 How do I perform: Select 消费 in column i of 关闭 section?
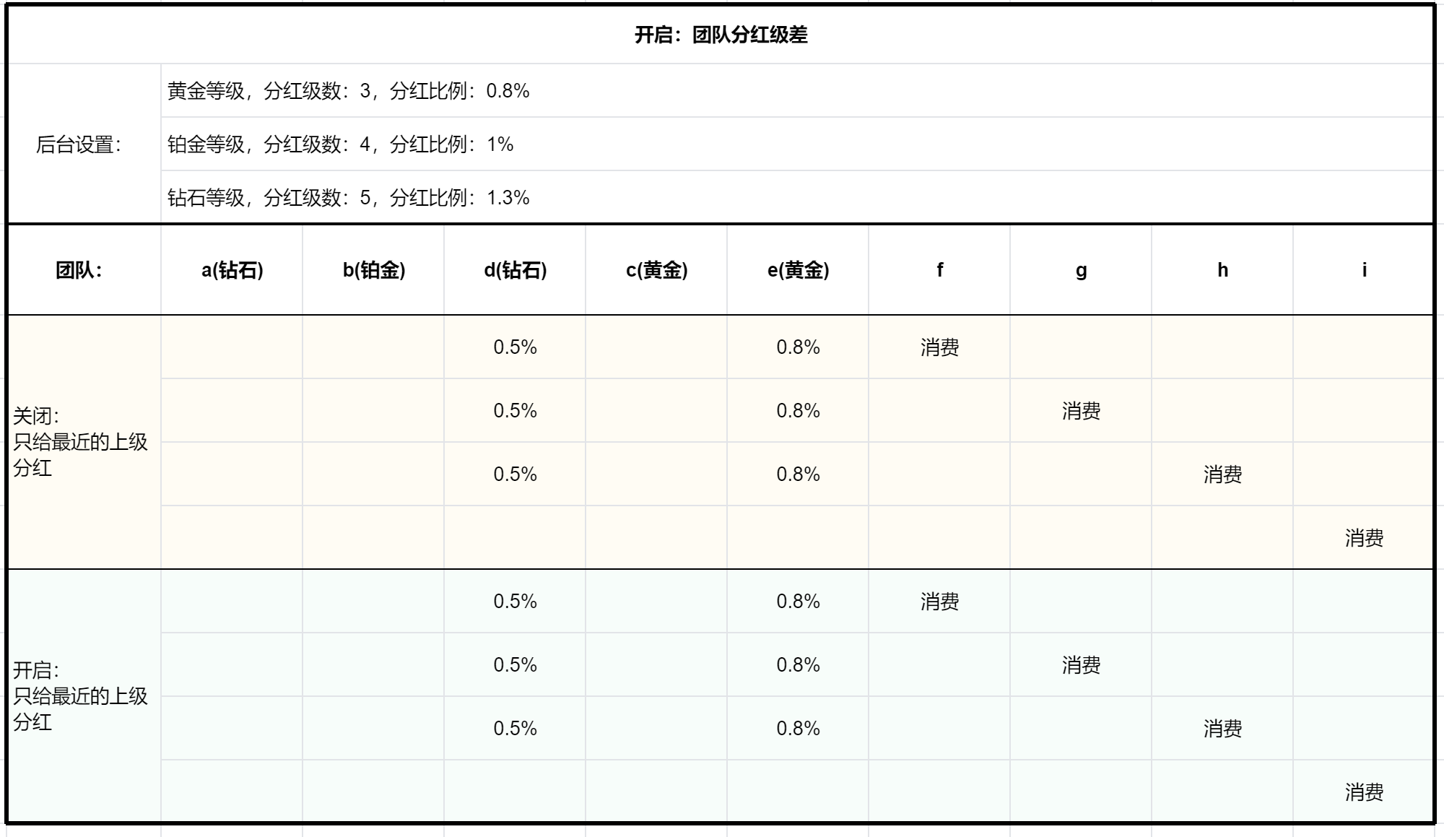click(x=1364, y=538)
